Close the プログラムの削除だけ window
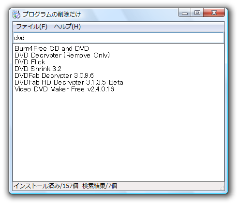The width and height of the screenshot is (238, 204). pos(214,13)
